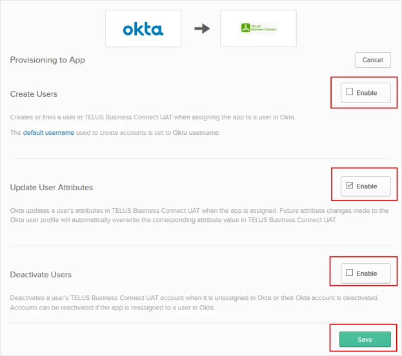
Task: Click the Update User Attributes section title
Action: pos(52,188)
